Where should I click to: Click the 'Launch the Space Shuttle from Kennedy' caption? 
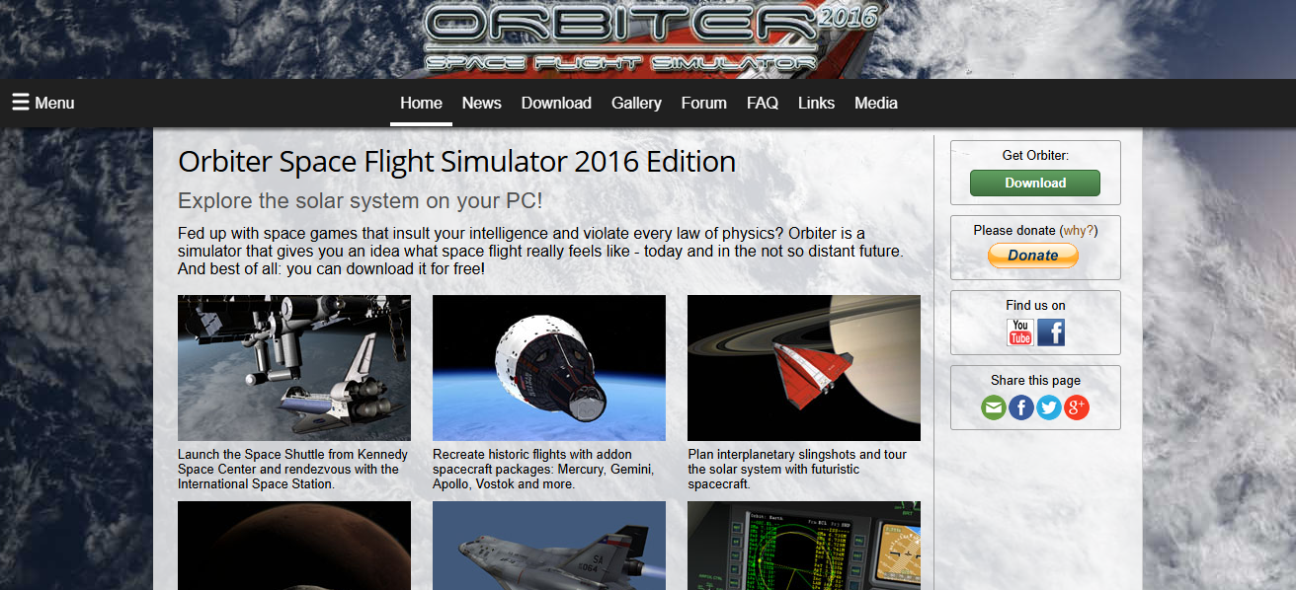pyautogui.click(x=292, y=470)
